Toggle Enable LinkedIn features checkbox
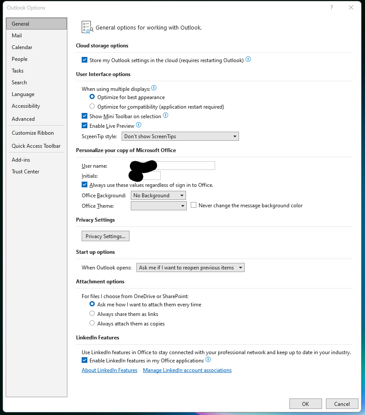This screenshot has height=415, width=365. [x=84, y=361]
